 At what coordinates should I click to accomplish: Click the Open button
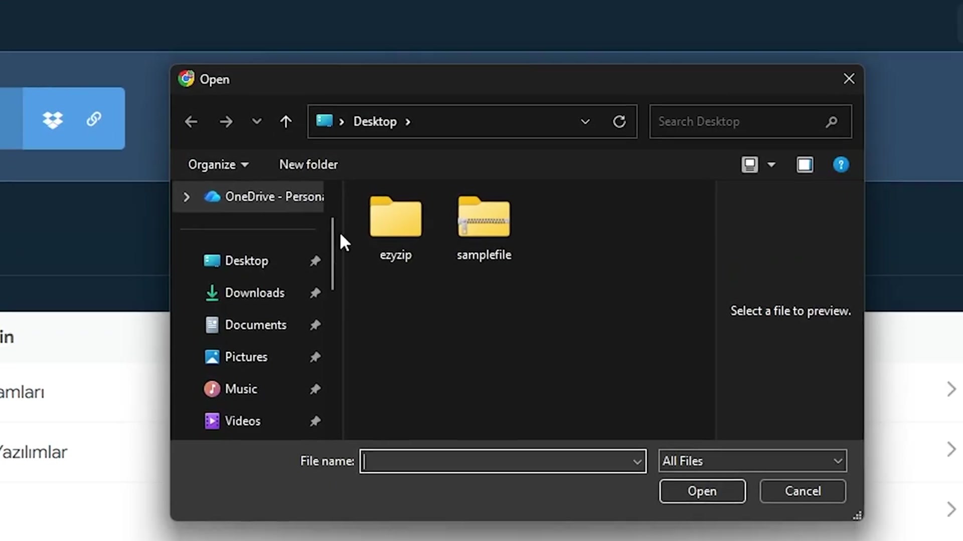click(702, 491)
